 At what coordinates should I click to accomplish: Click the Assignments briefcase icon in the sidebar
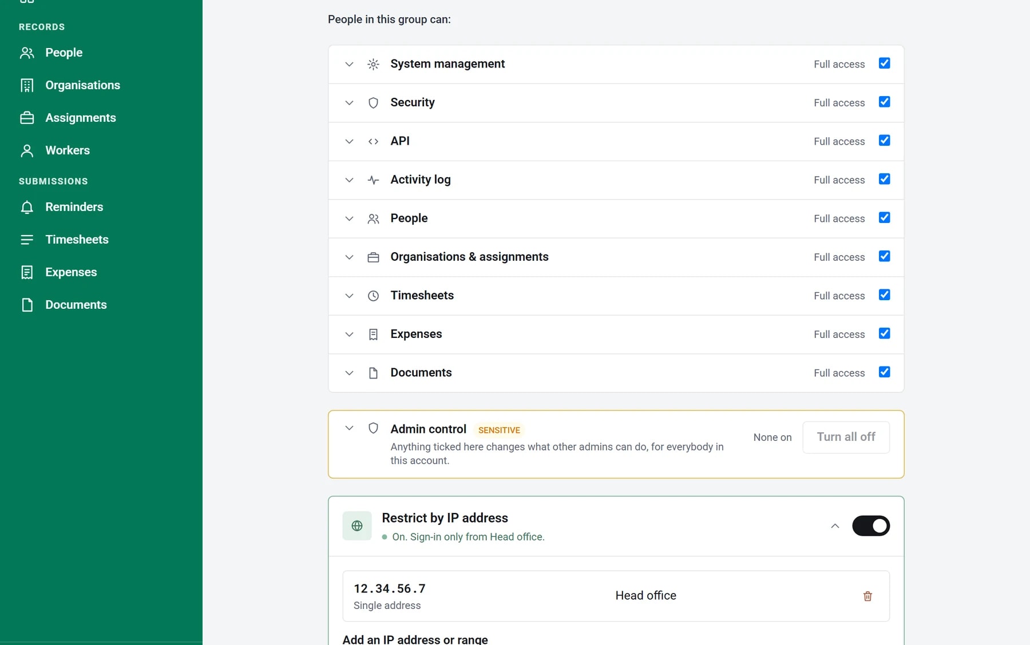point(27,118)
